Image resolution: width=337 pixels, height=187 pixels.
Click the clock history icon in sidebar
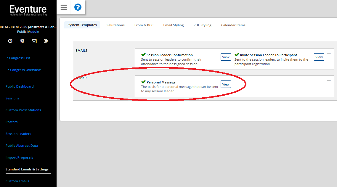10,41
